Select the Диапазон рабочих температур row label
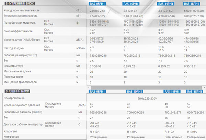 point(23,124)
